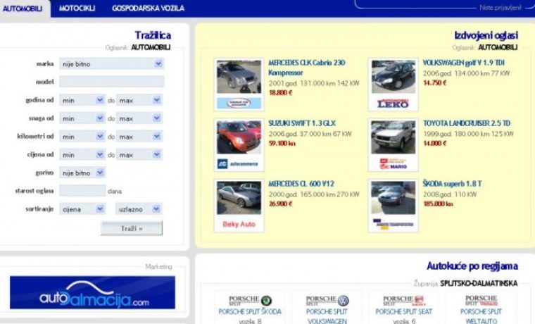Click the Niste prijavljeni status text

coord(501,8)
